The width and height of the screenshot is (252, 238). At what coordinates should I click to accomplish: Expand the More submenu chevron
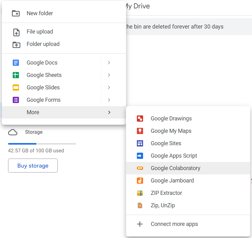coord(109,112)
